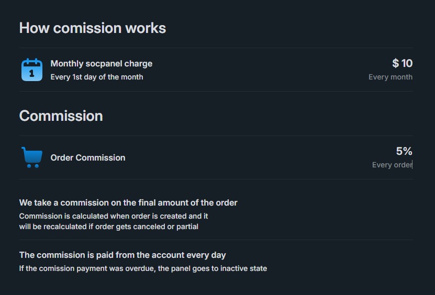Click the Monthly socpanel charge row

[216, 70]
